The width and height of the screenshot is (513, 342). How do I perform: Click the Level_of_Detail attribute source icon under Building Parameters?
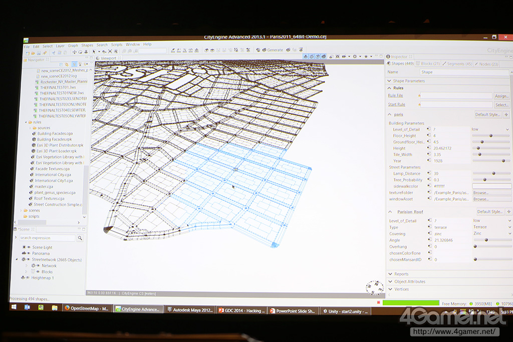(x=429, y=129)
